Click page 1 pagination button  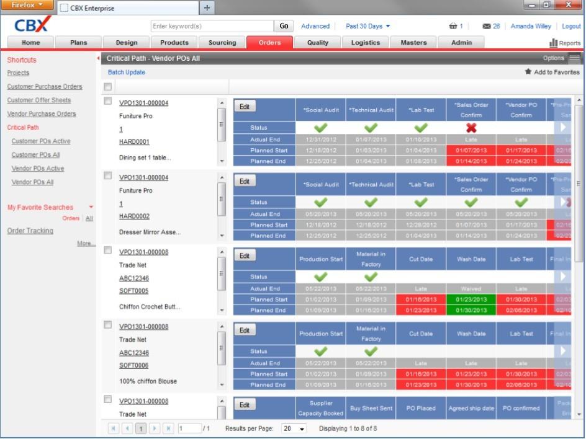coord(141,428)
